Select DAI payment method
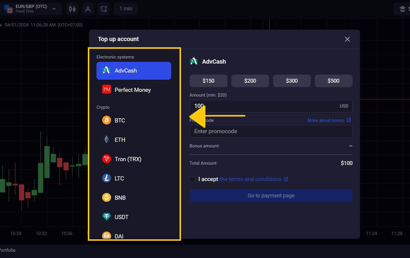The image size is (410, 258). (x=119, y=236)
